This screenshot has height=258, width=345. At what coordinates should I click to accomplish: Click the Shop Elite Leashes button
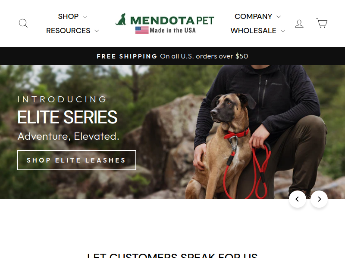(77, 160)
